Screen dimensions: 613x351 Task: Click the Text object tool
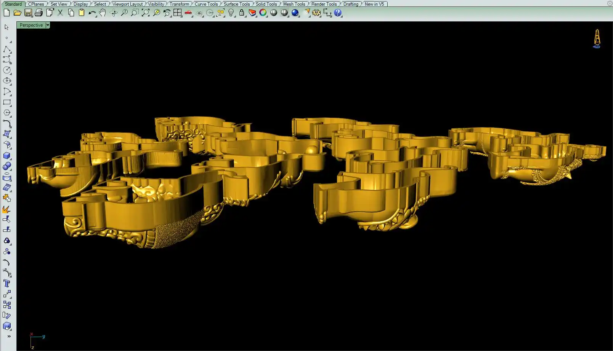[7, 284]
